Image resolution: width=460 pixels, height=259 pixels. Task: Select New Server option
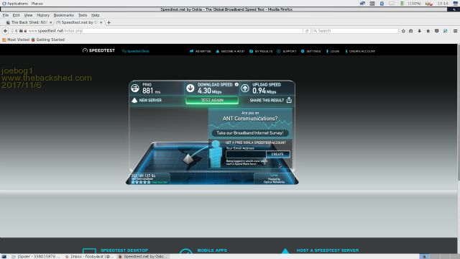click(147, 101)
